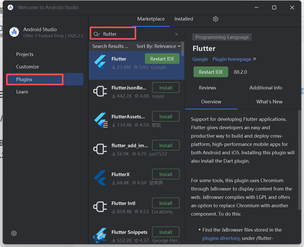Image resolution: width=304 pixels, height=247 pixels.
Task: Click into the plugin search field
Action: pyautogui.click(x=137, y=34)
